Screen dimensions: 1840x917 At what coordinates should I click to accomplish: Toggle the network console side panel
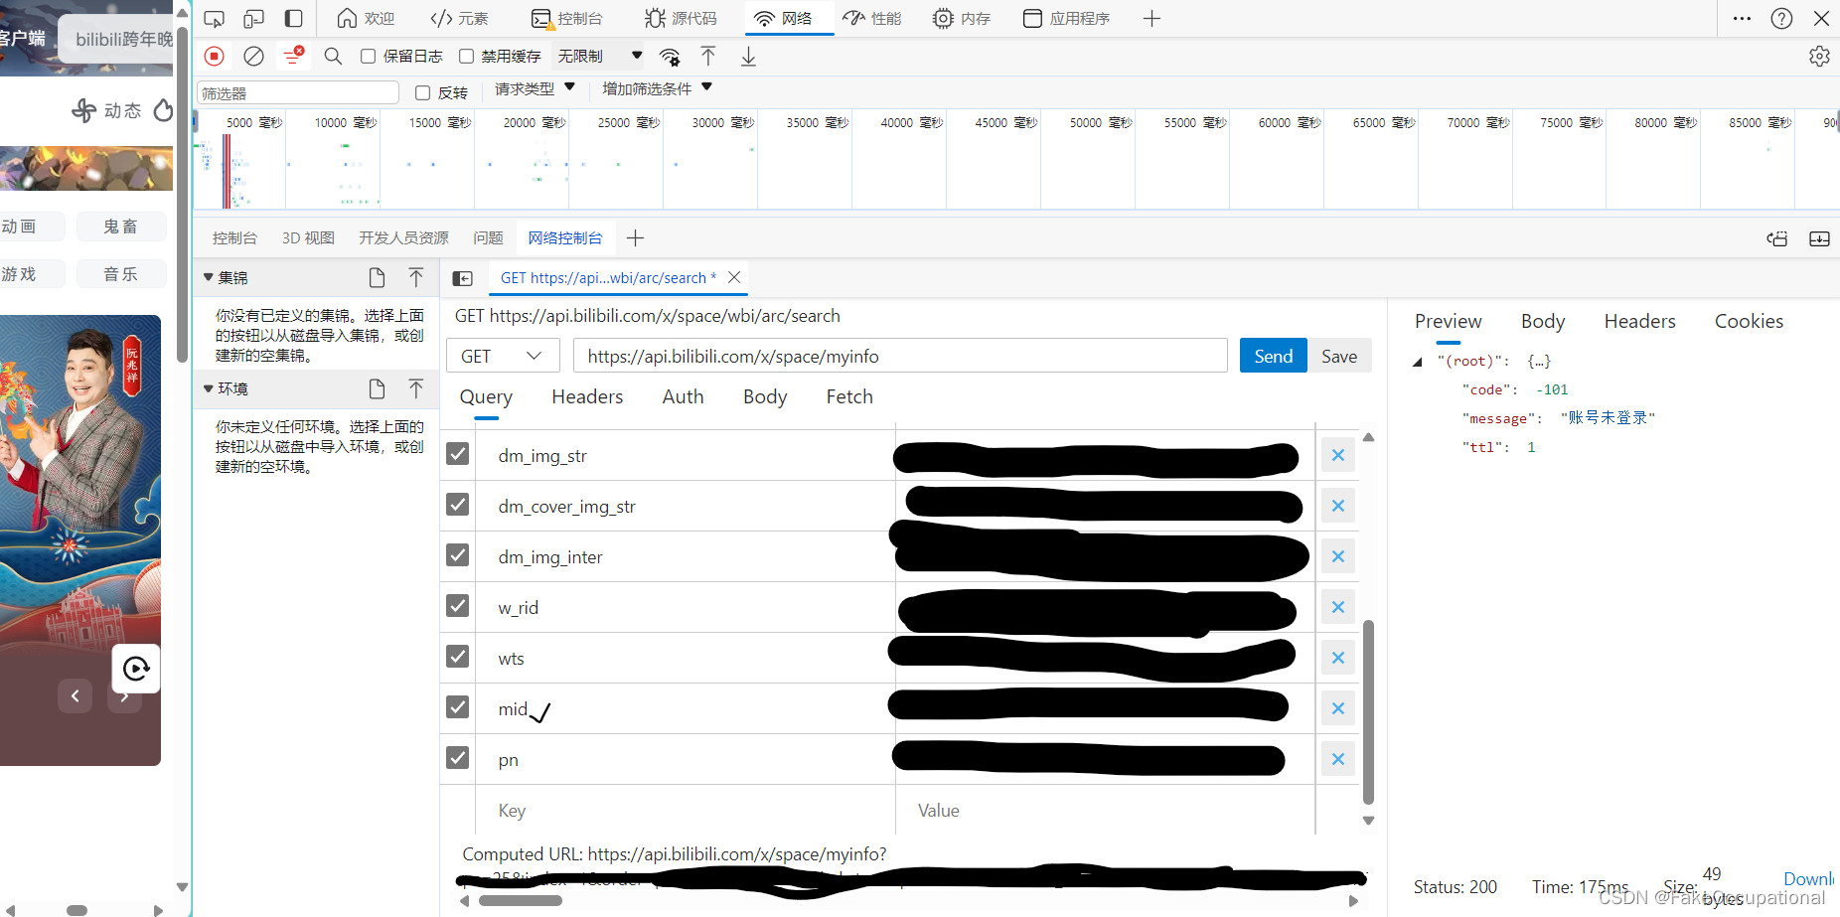462,278
